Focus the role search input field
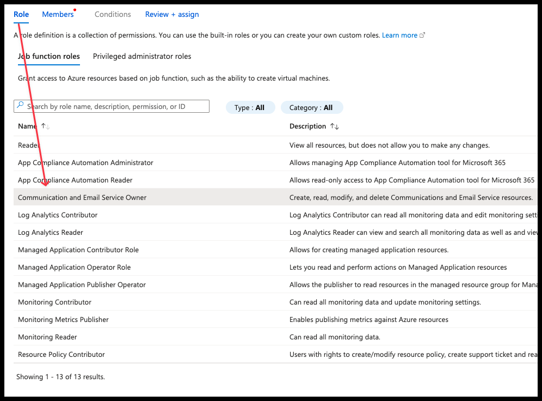Screen dimensions: 542x401 pos(112,106)
